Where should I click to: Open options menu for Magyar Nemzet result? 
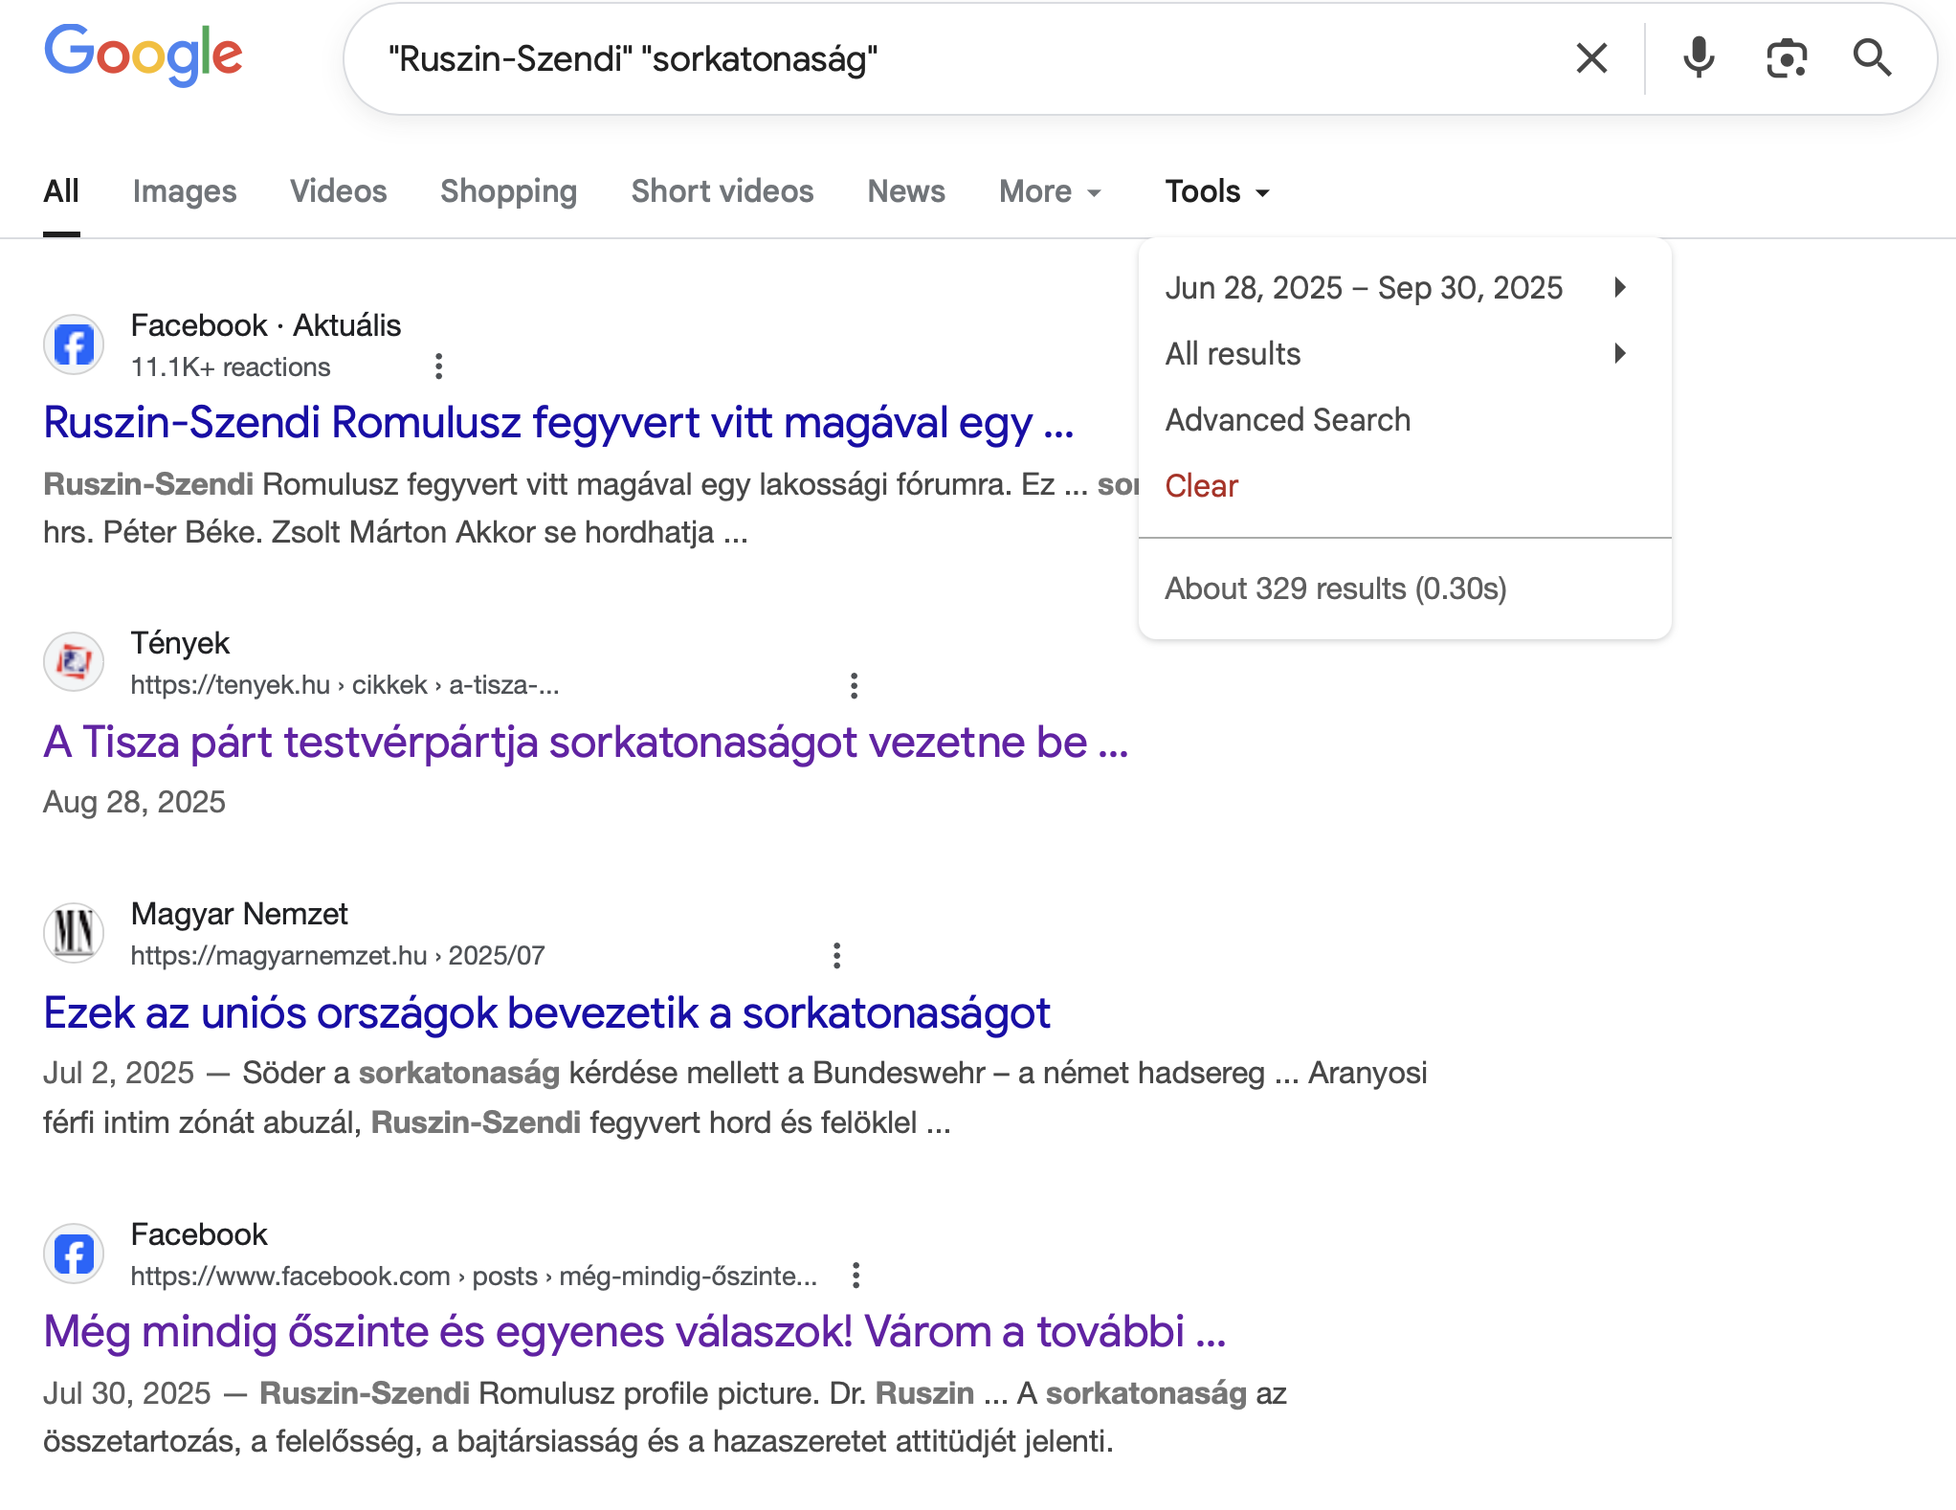[836, 956]
